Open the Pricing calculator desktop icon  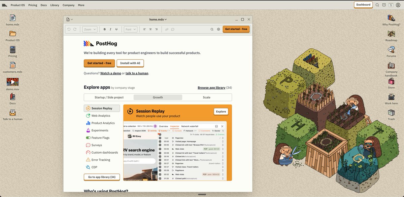coord(13,49)
